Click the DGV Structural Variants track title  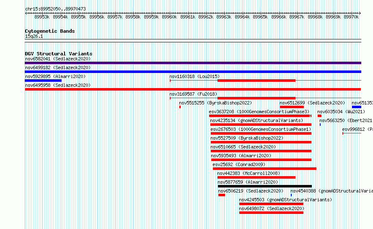[x=59, y=54]
